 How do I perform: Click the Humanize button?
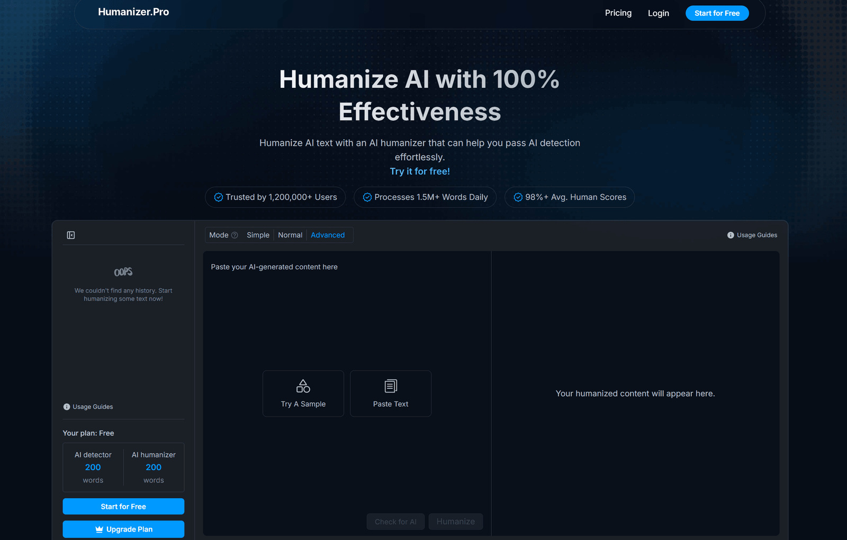456,521
